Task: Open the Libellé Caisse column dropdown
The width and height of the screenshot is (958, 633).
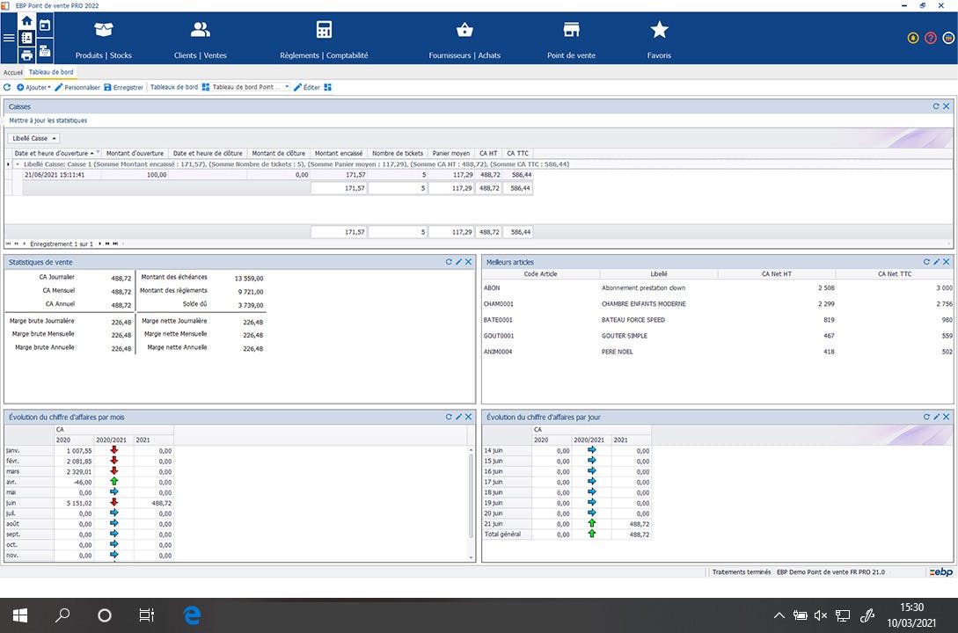Action: (55, 138)
